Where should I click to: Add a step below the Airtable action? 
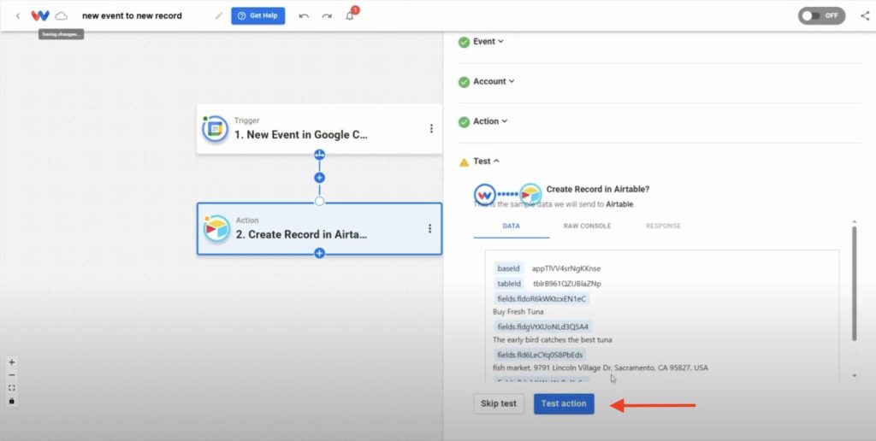[320, 254]
